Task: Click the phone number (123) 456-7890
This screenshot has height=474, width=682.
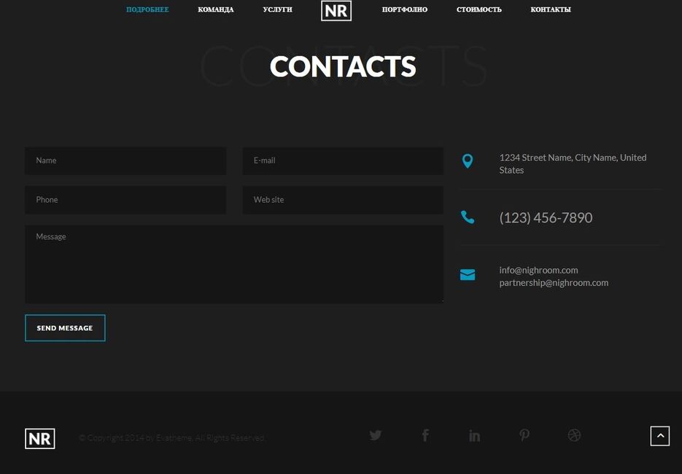Action: pyautogui.click(x=546, y=217)
